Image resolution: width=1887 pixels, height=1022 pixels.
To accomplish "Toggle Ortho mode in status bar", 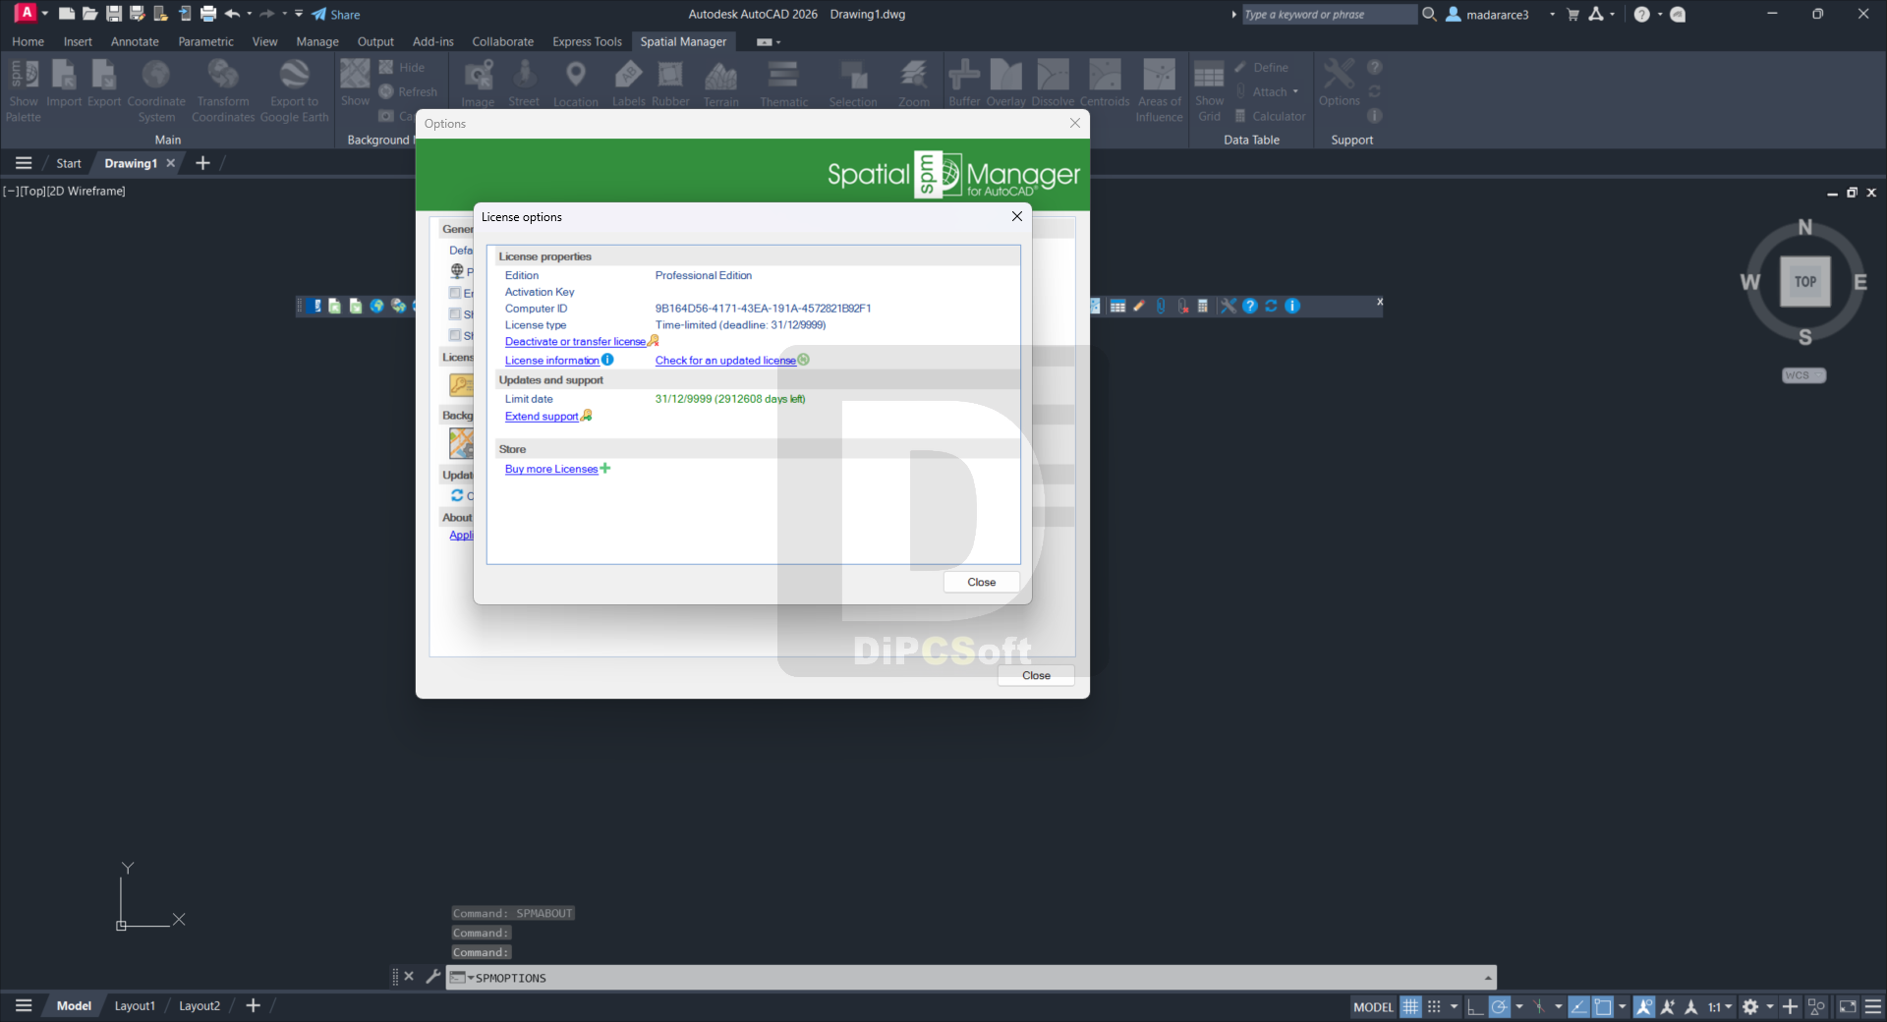I will pos(1475,1006).
